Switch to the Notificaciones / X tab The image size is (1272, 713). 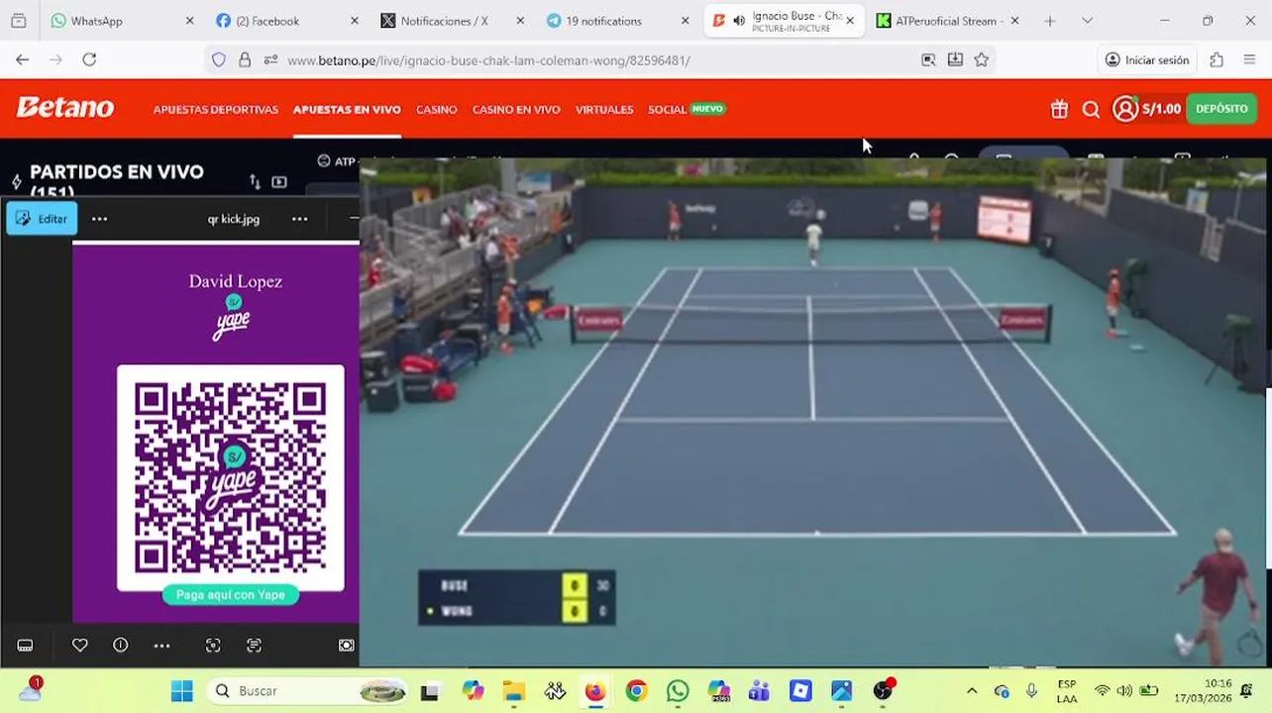[453, 20]
